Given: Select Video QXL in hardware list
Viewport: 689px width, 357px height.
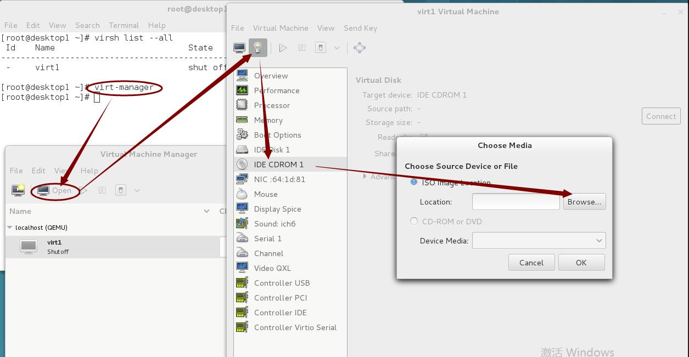Looking at the screenshot, I should (x=290, y=268).
